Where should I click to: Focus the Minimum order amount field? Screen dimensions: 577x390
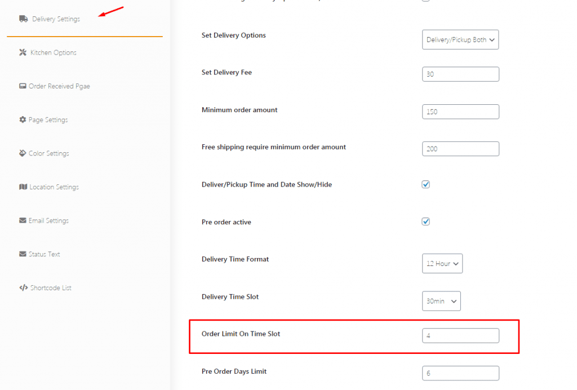[460, 112]
